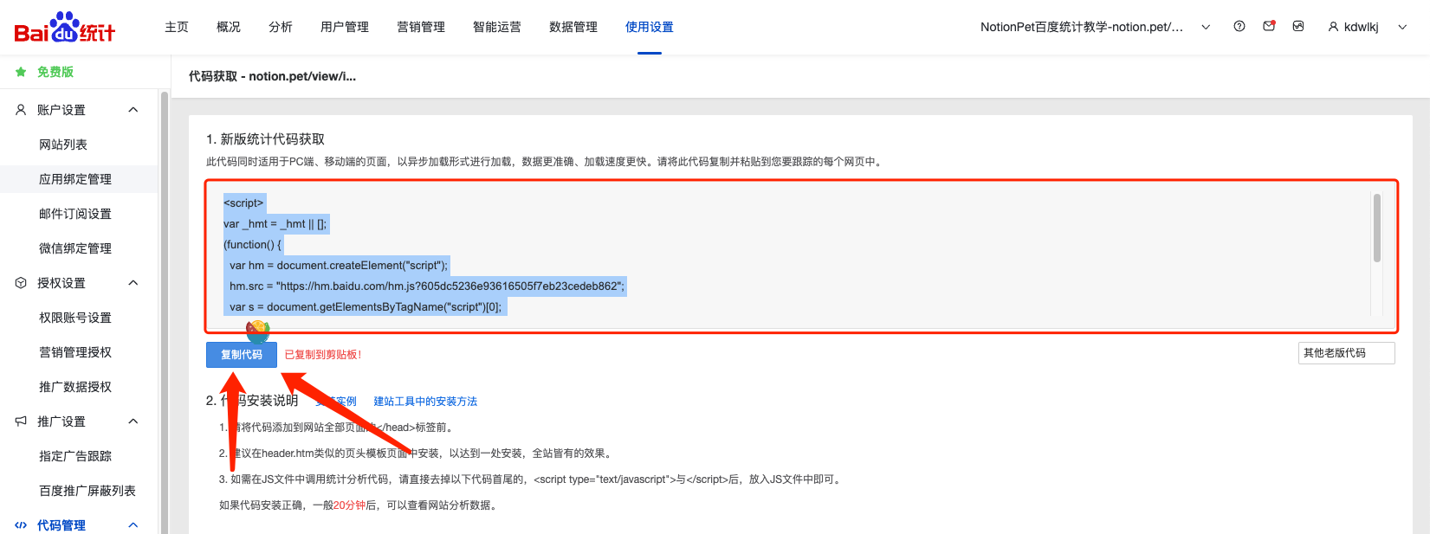Open the kdwlkj account dropdown arrow
The height and width of the screenshot is (534, 1430).
pos(1402,27)
